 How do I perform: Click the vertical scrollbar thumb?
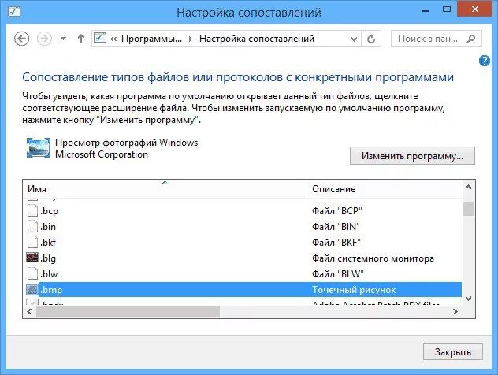click(468, 210)
